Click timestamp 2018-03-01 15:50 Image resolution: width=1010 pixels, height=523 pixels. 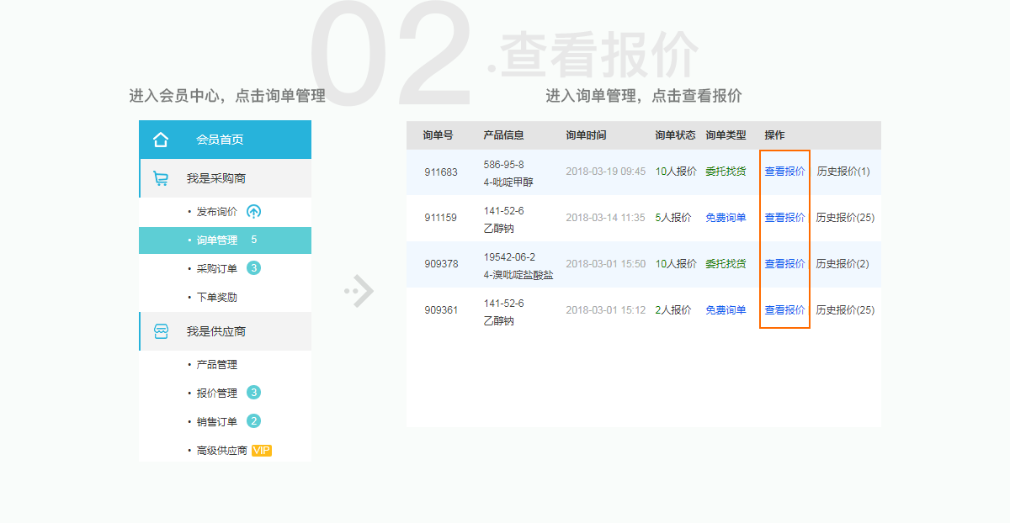click(x=606, y=264)
